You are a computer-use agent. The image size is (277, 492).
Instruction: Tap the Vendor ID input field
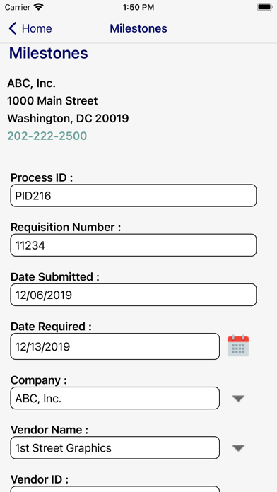[x=114, y=489]
